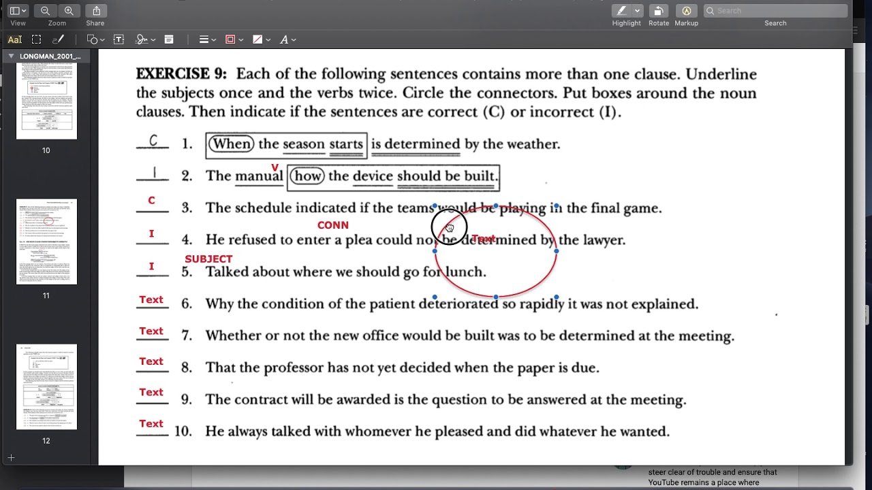The height and width of the screenshot is (490, 872).
Task: Click the Zoom Out magnifier button
Action: (45, 11)
